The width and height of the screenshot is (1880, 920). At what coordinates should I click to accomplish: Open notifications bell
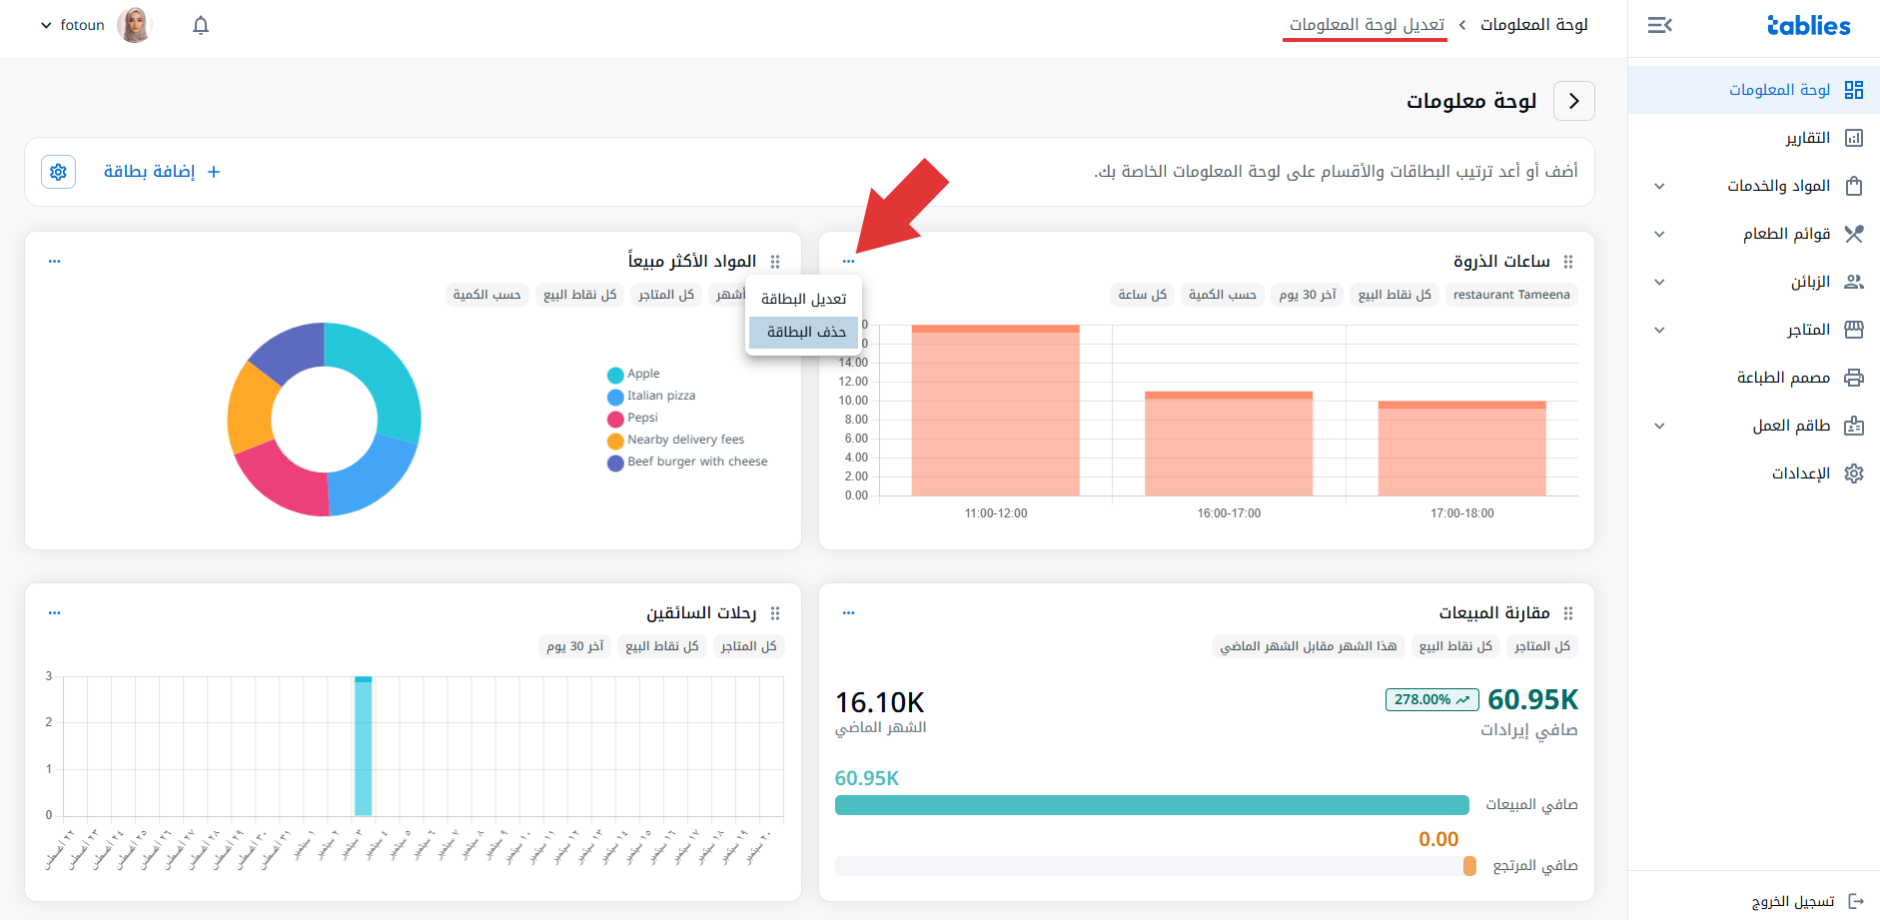[x=201, y=25]
